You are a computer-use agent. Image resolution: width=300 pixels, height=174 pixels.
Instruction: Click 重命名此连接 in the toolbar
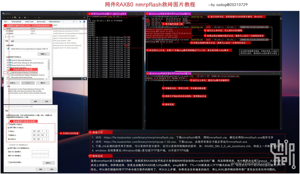click(x=41, y=22)
